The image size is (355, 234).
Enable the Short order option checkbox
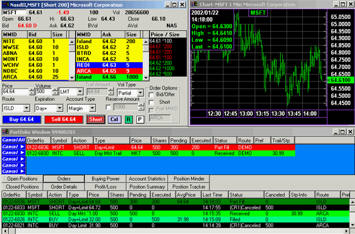point(151,102)
